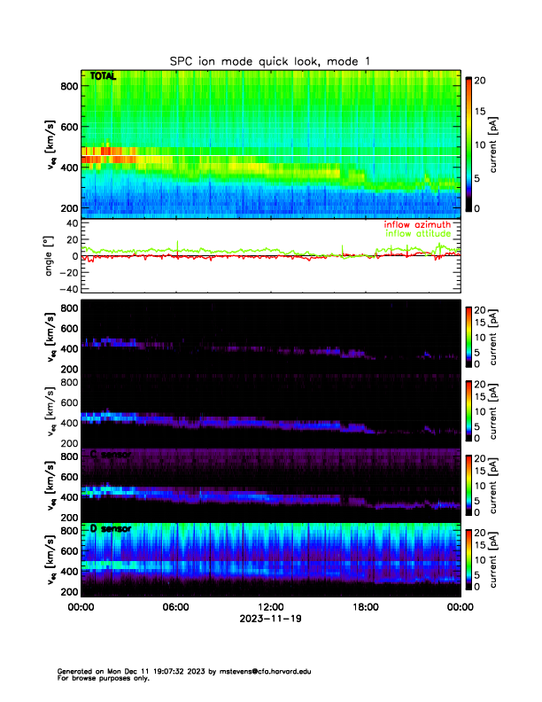The width and height of the screenshot is (542, 702).
Task: Click the 20 tick label on top color bar
Action: click(x=479, y=80)
